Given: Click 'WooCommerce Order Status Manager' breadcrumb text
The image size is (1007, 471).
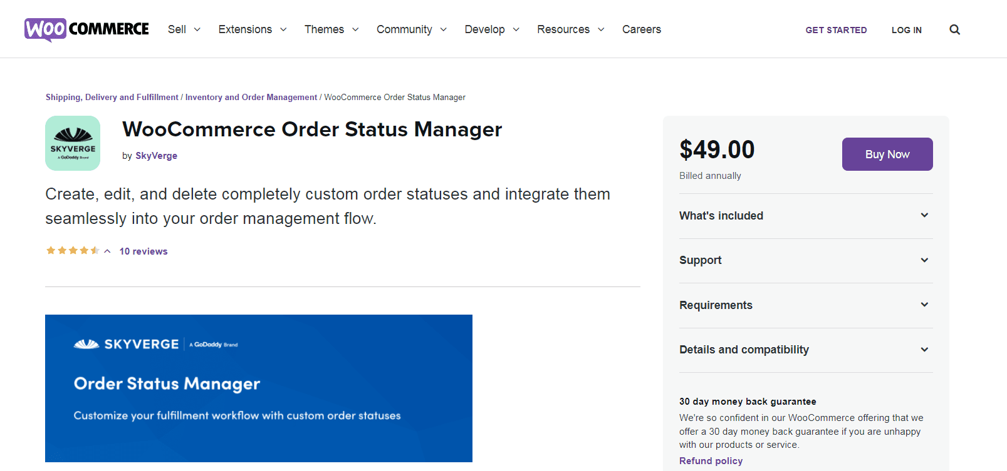Looking at the screenshot, I should click(x=395, y=97).
